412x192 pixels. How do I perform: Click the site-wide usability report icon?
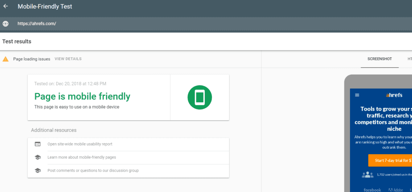(37, 144)
